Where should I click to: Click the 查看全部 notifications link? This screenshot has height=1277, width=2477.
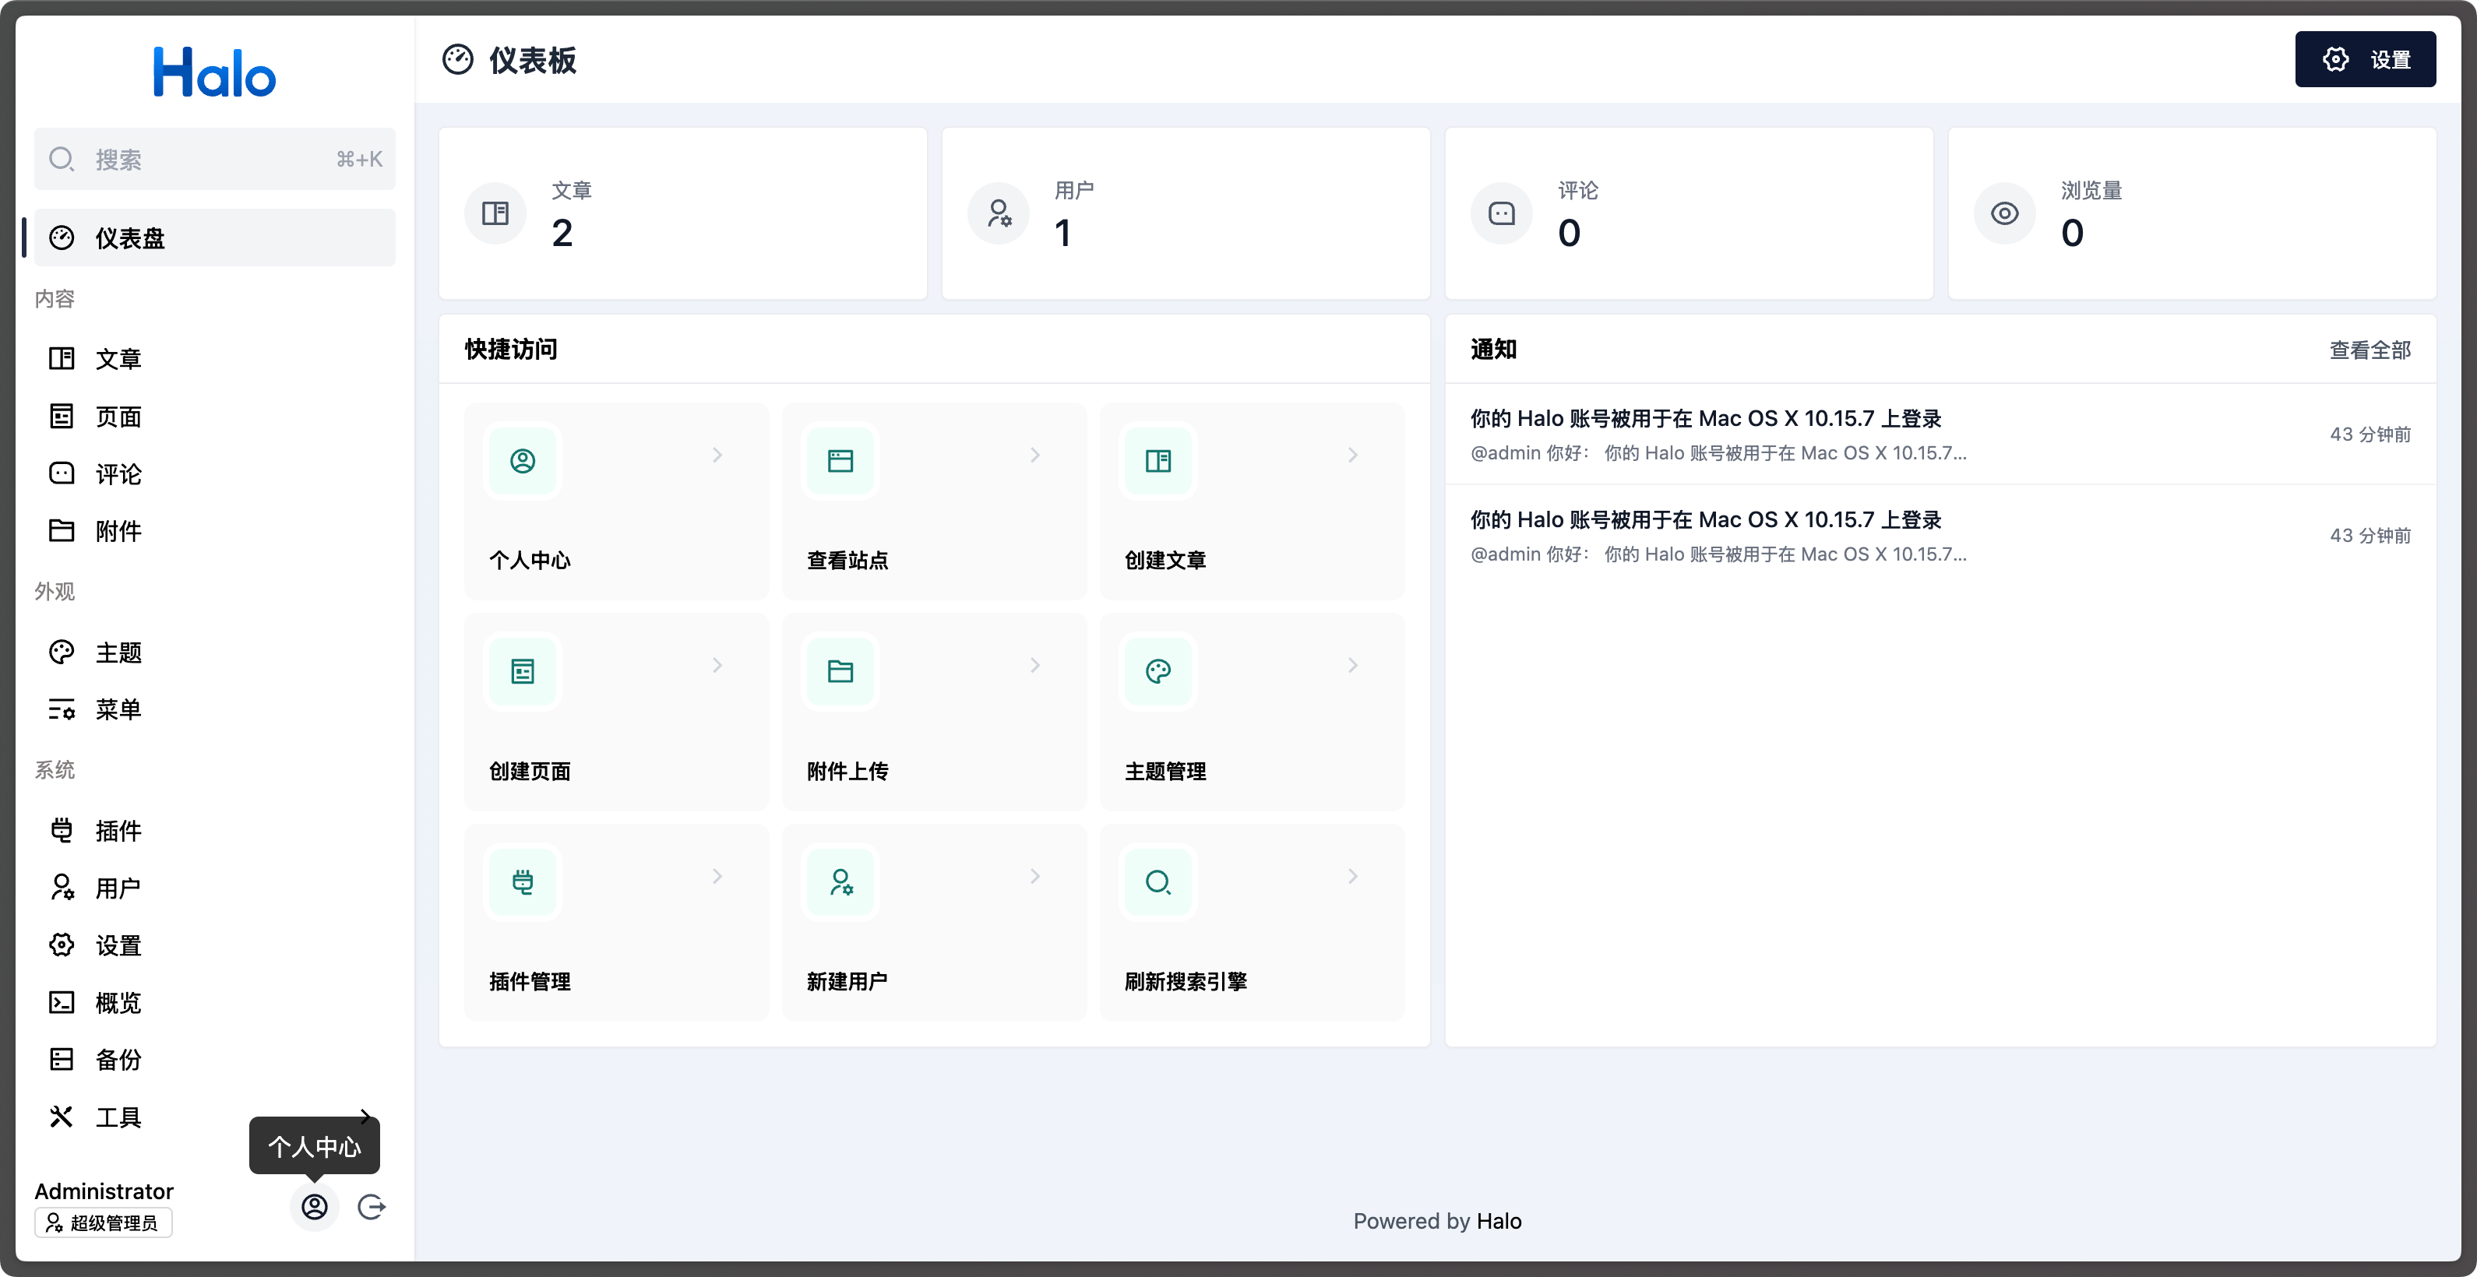2370,350
